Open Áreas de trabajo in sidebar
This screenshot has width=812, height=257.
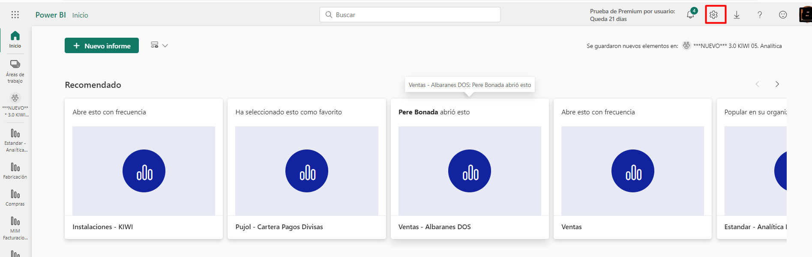point(15,72)
